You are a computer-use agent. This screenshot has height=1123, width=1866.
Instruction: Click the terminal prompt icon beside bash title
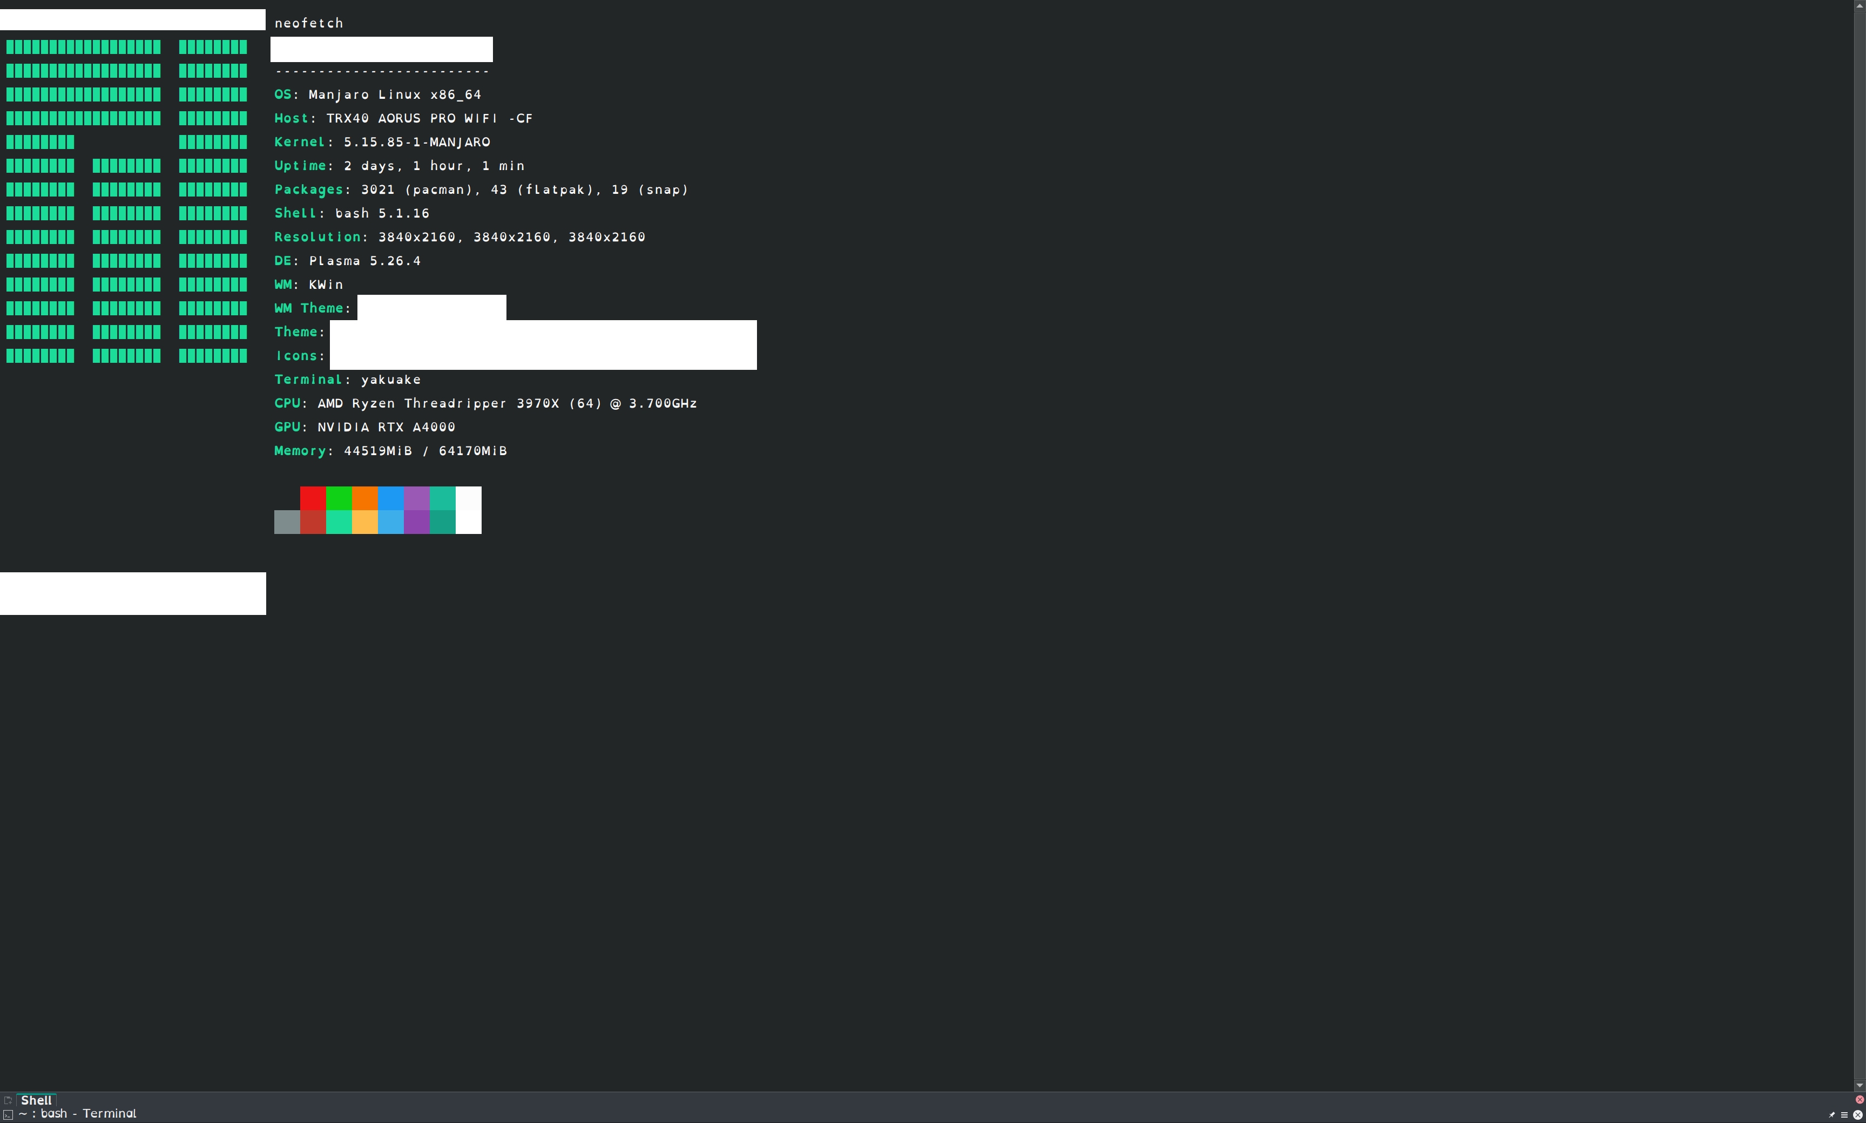pos(8,1115)
